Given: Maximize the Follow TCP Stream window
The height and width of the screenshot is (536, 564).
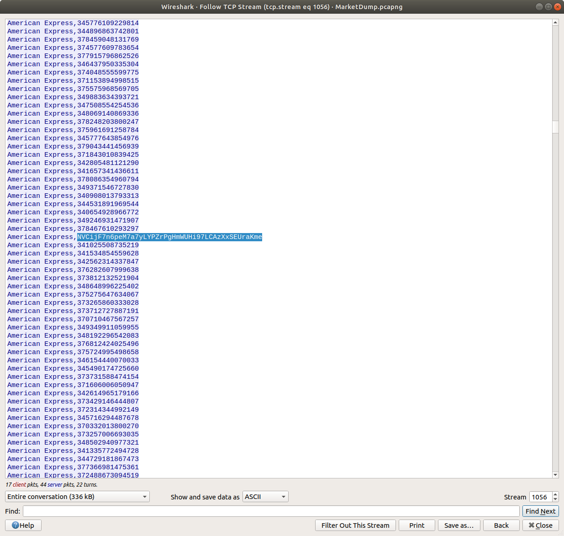Looking at the screenshot, I should (548, 7).
